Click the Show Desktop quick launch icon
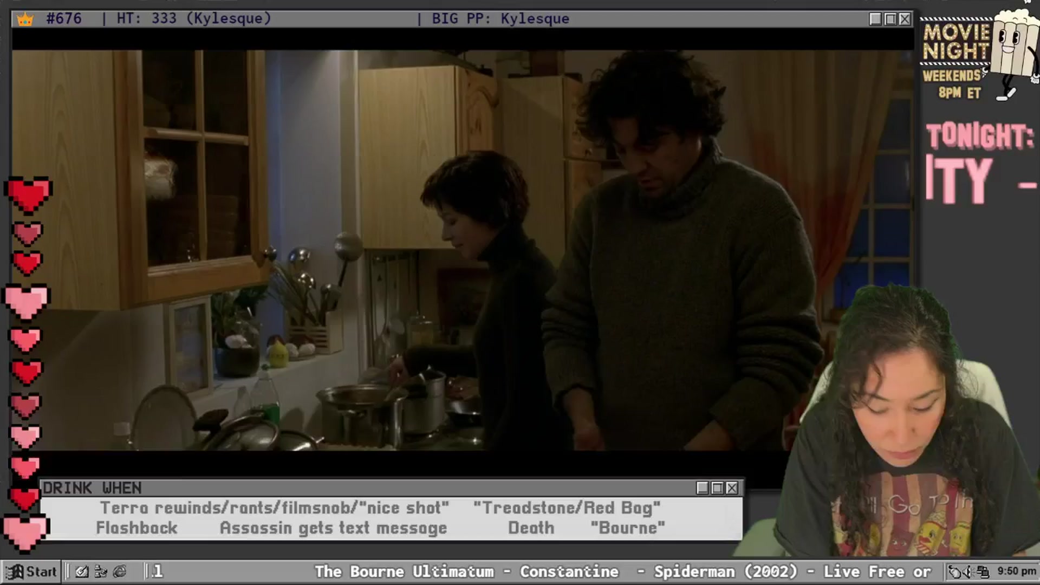 tap(82, 571)
